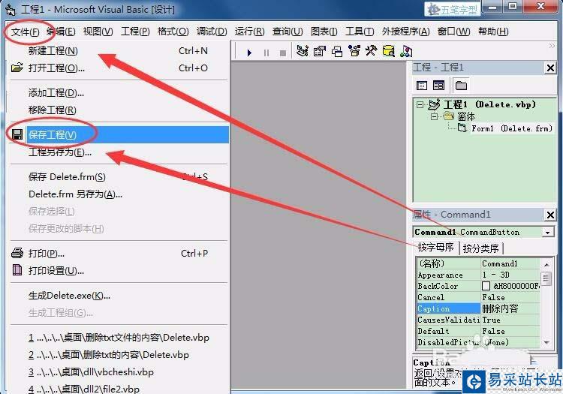This screenshot has width=563, height=394.
Task: Close the 属性 - Command1 panel
Action: coord(550,215)
